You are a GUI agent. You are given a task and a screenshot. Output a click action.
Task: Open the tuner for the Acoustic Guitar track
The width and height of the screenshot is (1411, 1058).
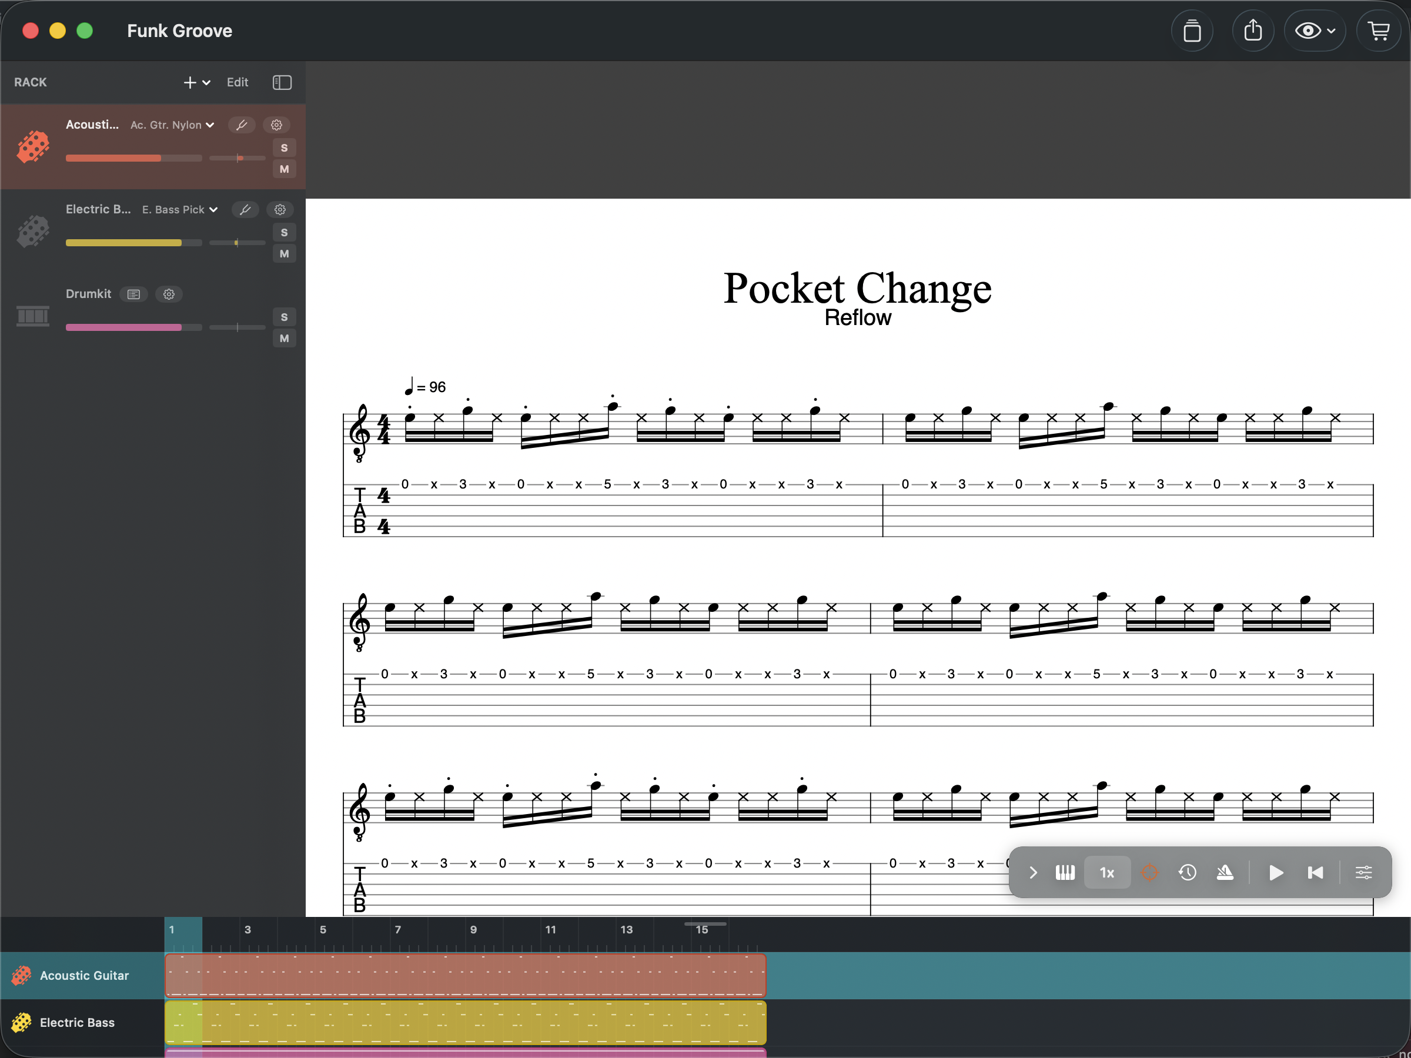[x=242, y=125]
